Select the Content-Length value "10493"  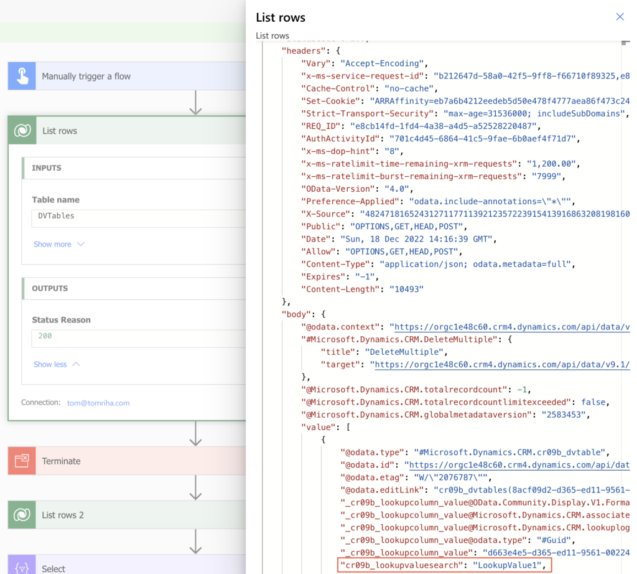406,289
